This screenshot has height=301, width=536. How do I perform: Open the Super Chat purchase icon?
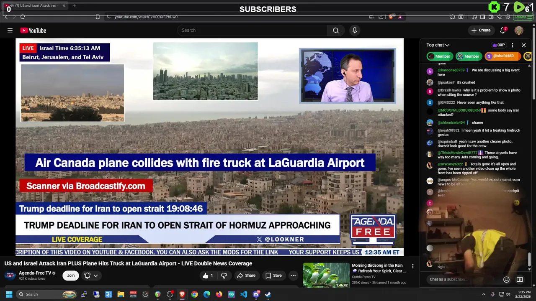tap(520, 279)
